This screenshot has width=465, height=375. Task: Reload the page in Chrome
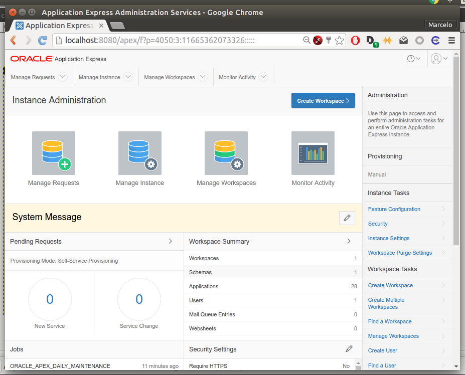point(43,41)
